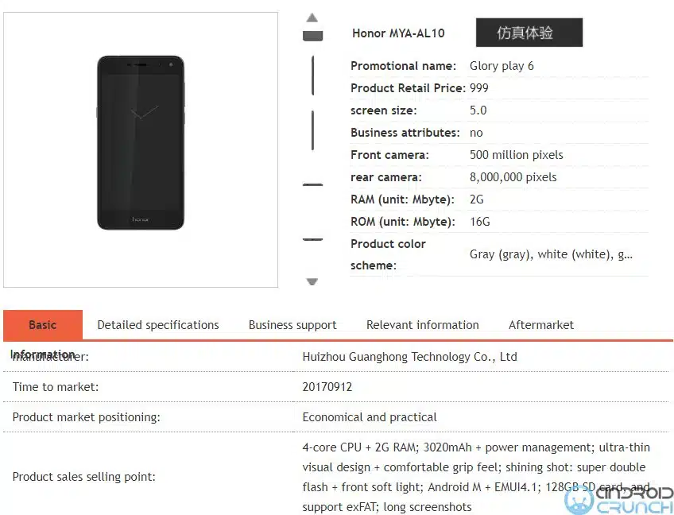Click the 20170912 time to market value
The height and width of the screenshot is (515, 674).
click(327, 387)
